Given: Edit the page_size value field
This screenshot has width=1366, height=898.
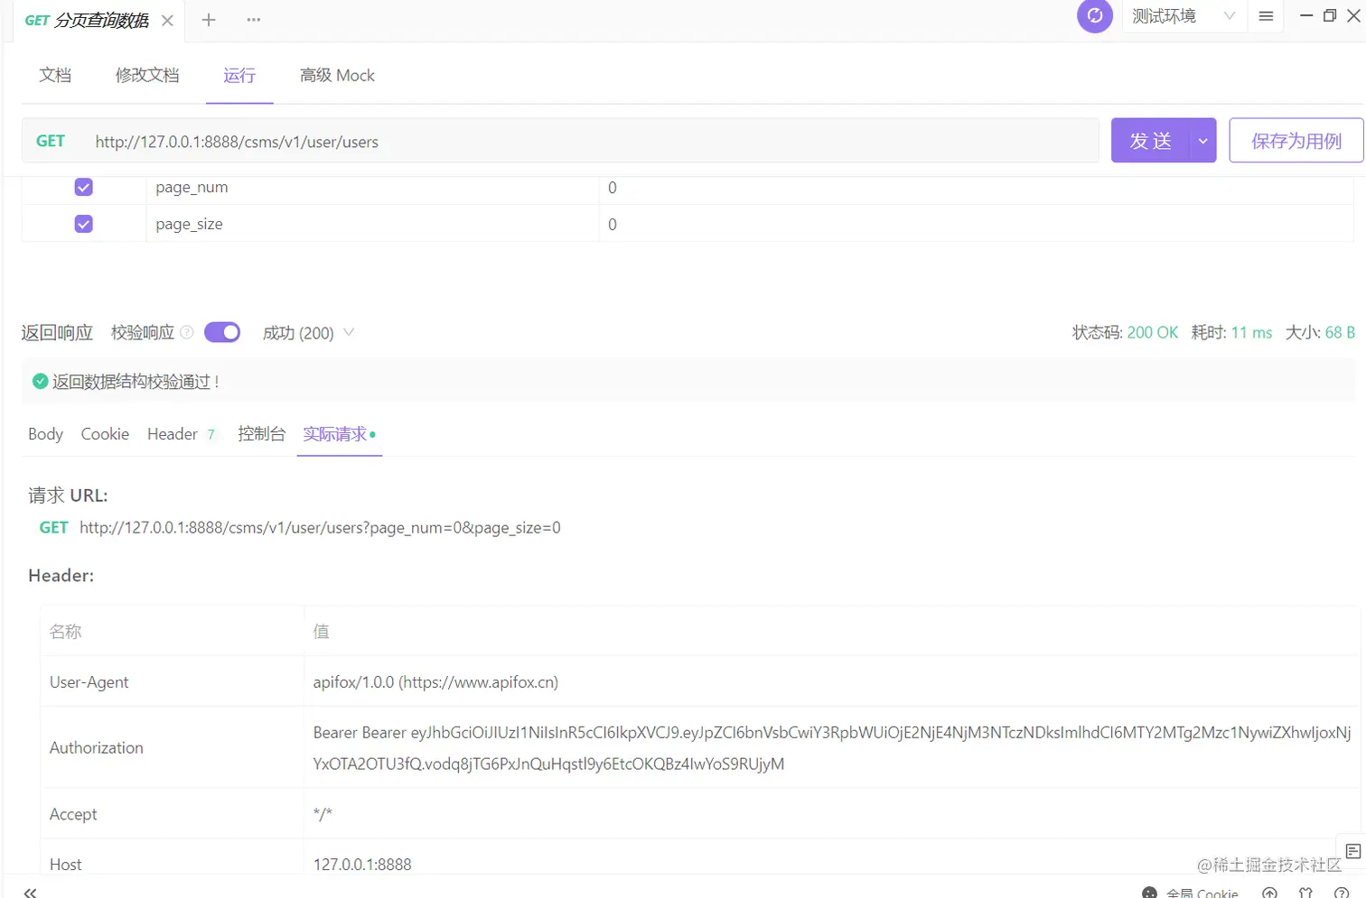Looking at the screenshot, I should 976,224.
